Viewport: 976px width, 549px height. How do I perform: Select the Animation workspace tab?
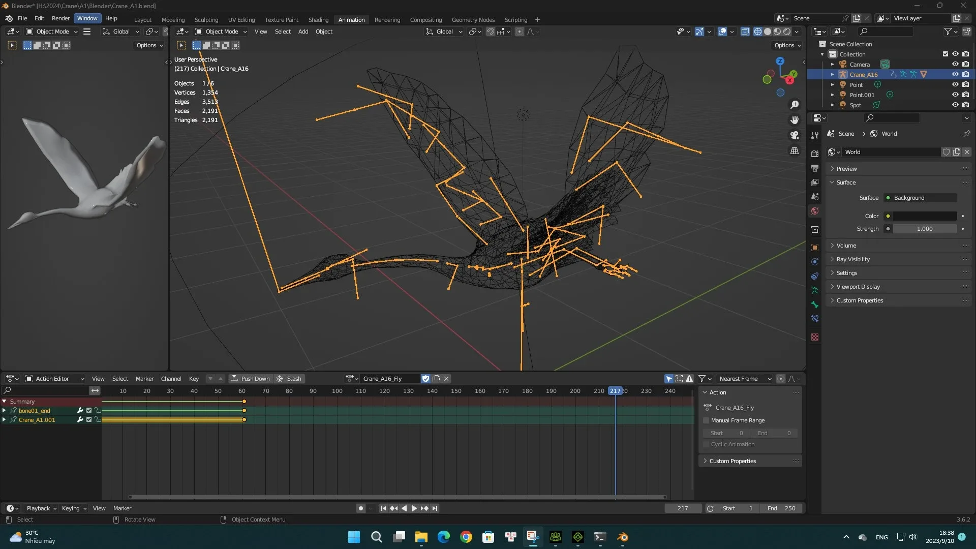(x=351, y=19)
